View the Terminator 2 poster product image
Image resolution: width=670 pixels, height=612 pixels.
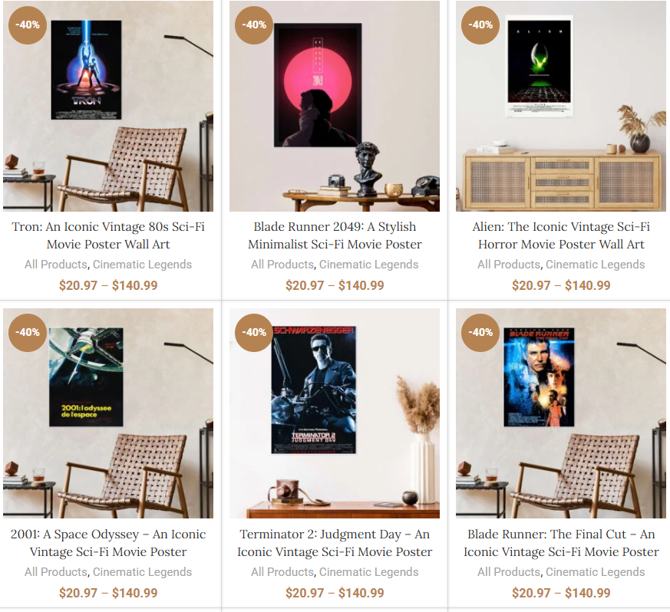click(335, 413)
